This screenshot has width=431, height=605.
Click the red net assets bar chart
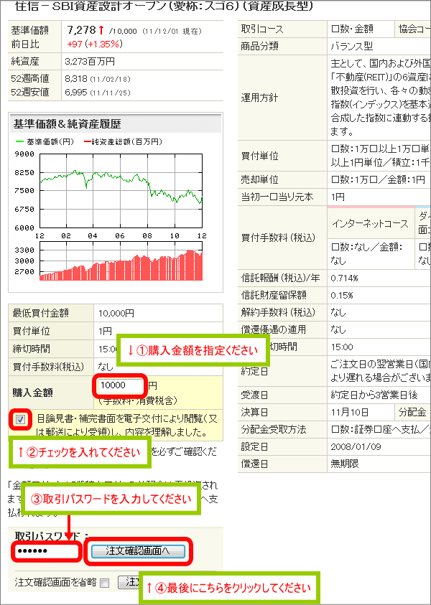pyautogui.click(x=121, y=262)
